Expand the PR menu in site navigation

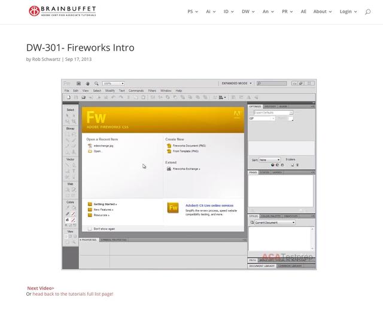point(287,11)
